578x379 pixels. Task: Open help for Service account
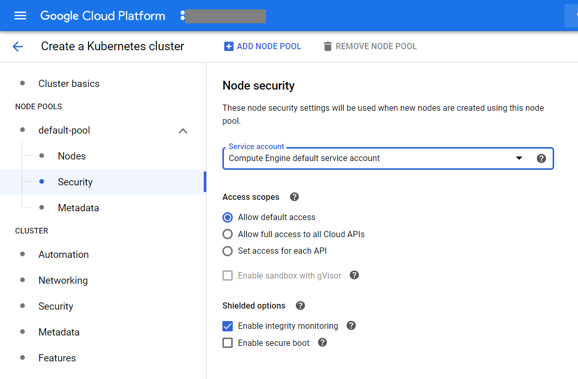coord(541,158)
